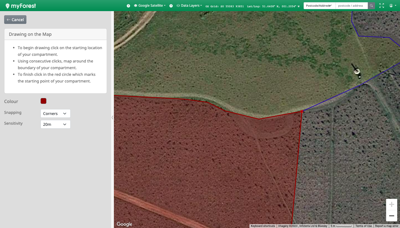Open help icon beside Google Satellite
400x228 pixels.
[128, 6]
